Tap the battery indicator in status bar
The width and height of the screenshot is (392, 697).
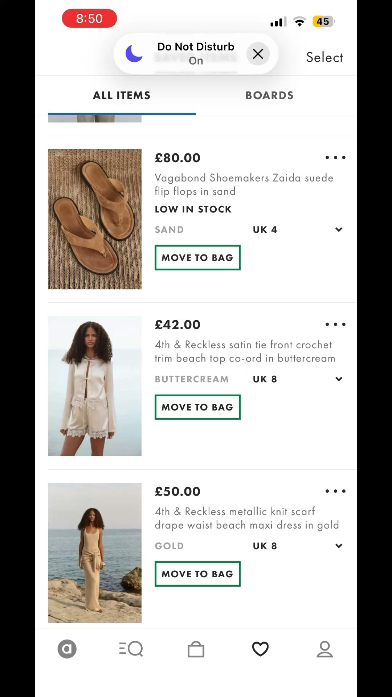pos(323,21)
